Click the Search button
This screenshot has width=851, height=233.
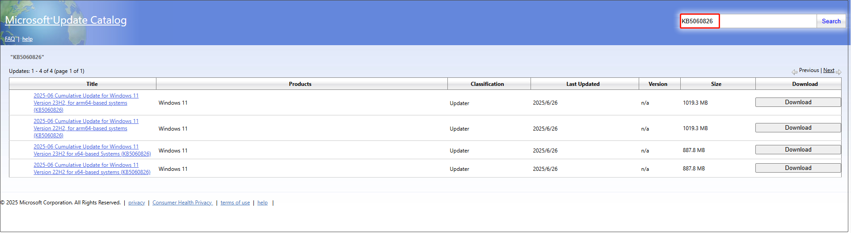coord(831,21)
